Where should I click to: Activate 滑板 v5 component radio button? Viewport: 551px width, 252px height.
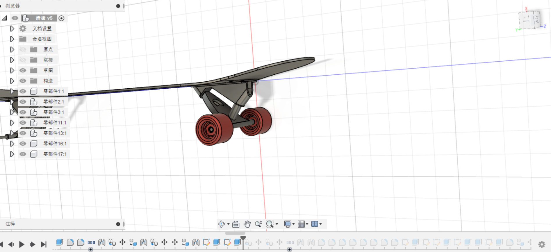coord(61,18)
